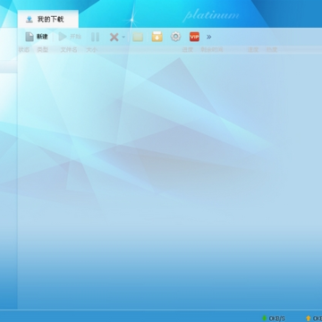This screenshot has width=322, height=322.
Task: Switch to the 我的下载 tab
Action: tap(48, 20)
